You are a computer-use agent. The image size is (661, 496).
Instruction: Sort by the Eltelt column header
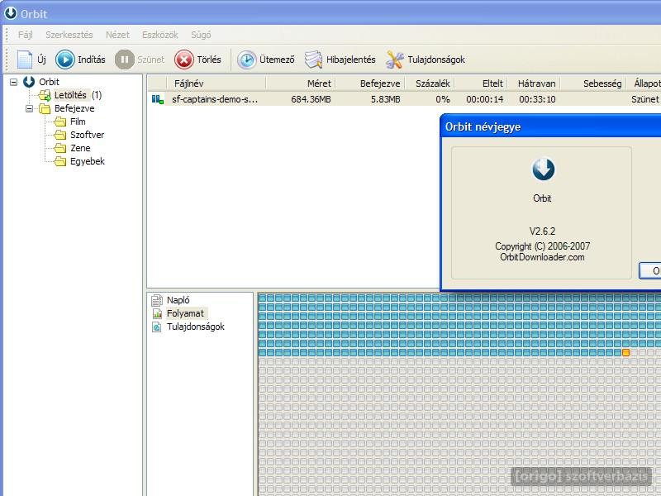(481, 83)
